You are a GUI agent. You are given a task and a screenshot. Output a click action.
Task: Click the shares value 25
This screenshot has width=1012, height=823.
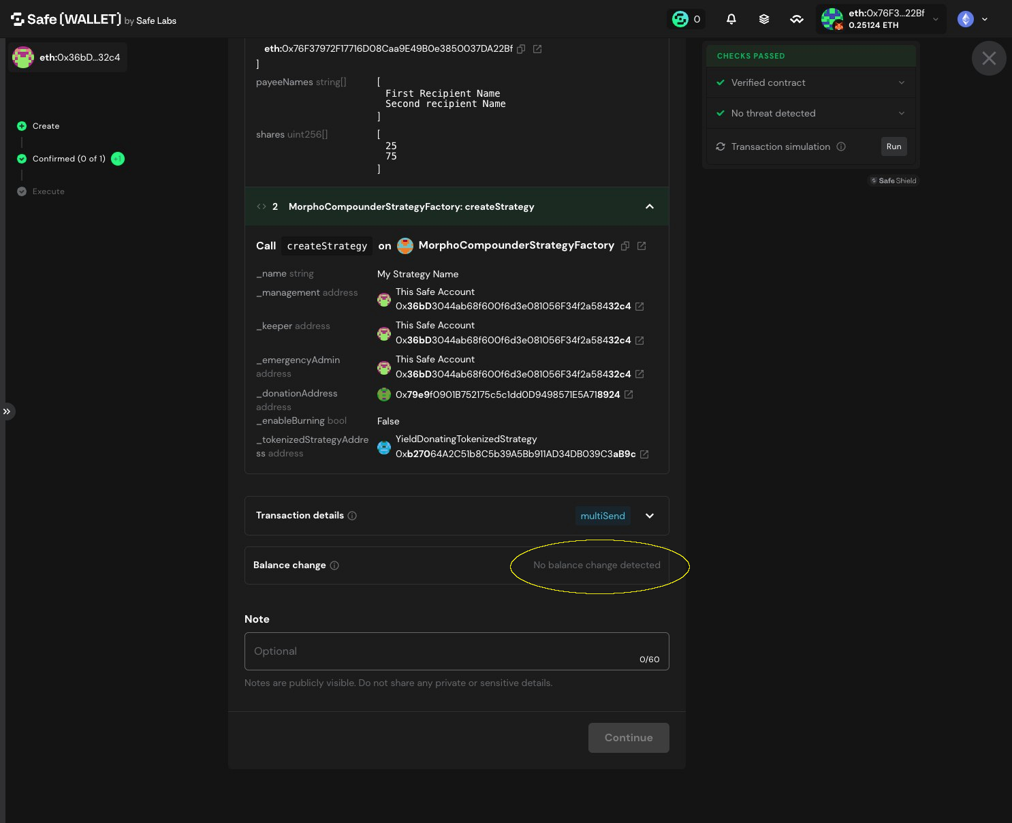391,146
